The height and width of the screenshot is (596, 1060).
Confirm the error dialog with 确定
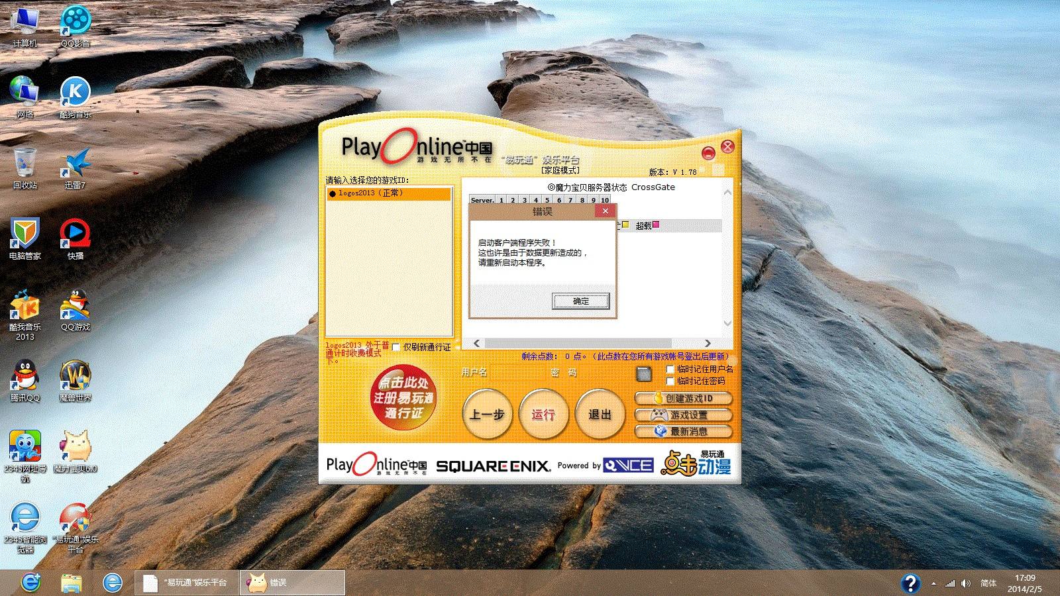coord(580,301)
